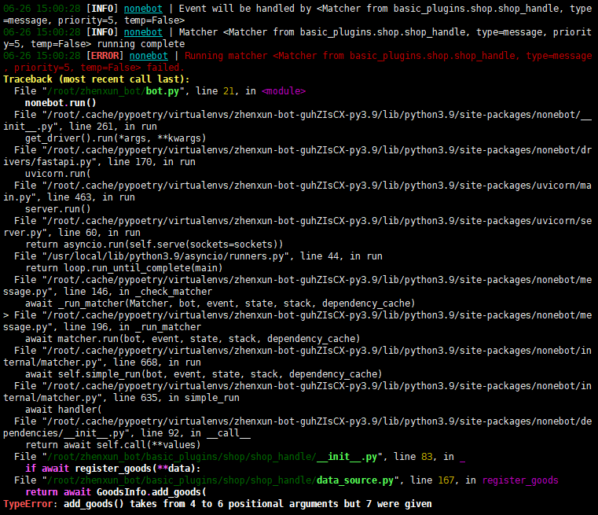This screenshot has height=515, width=598.
Task: Click 'line 92, in __call__' text
Action: [x=195, y=433]
